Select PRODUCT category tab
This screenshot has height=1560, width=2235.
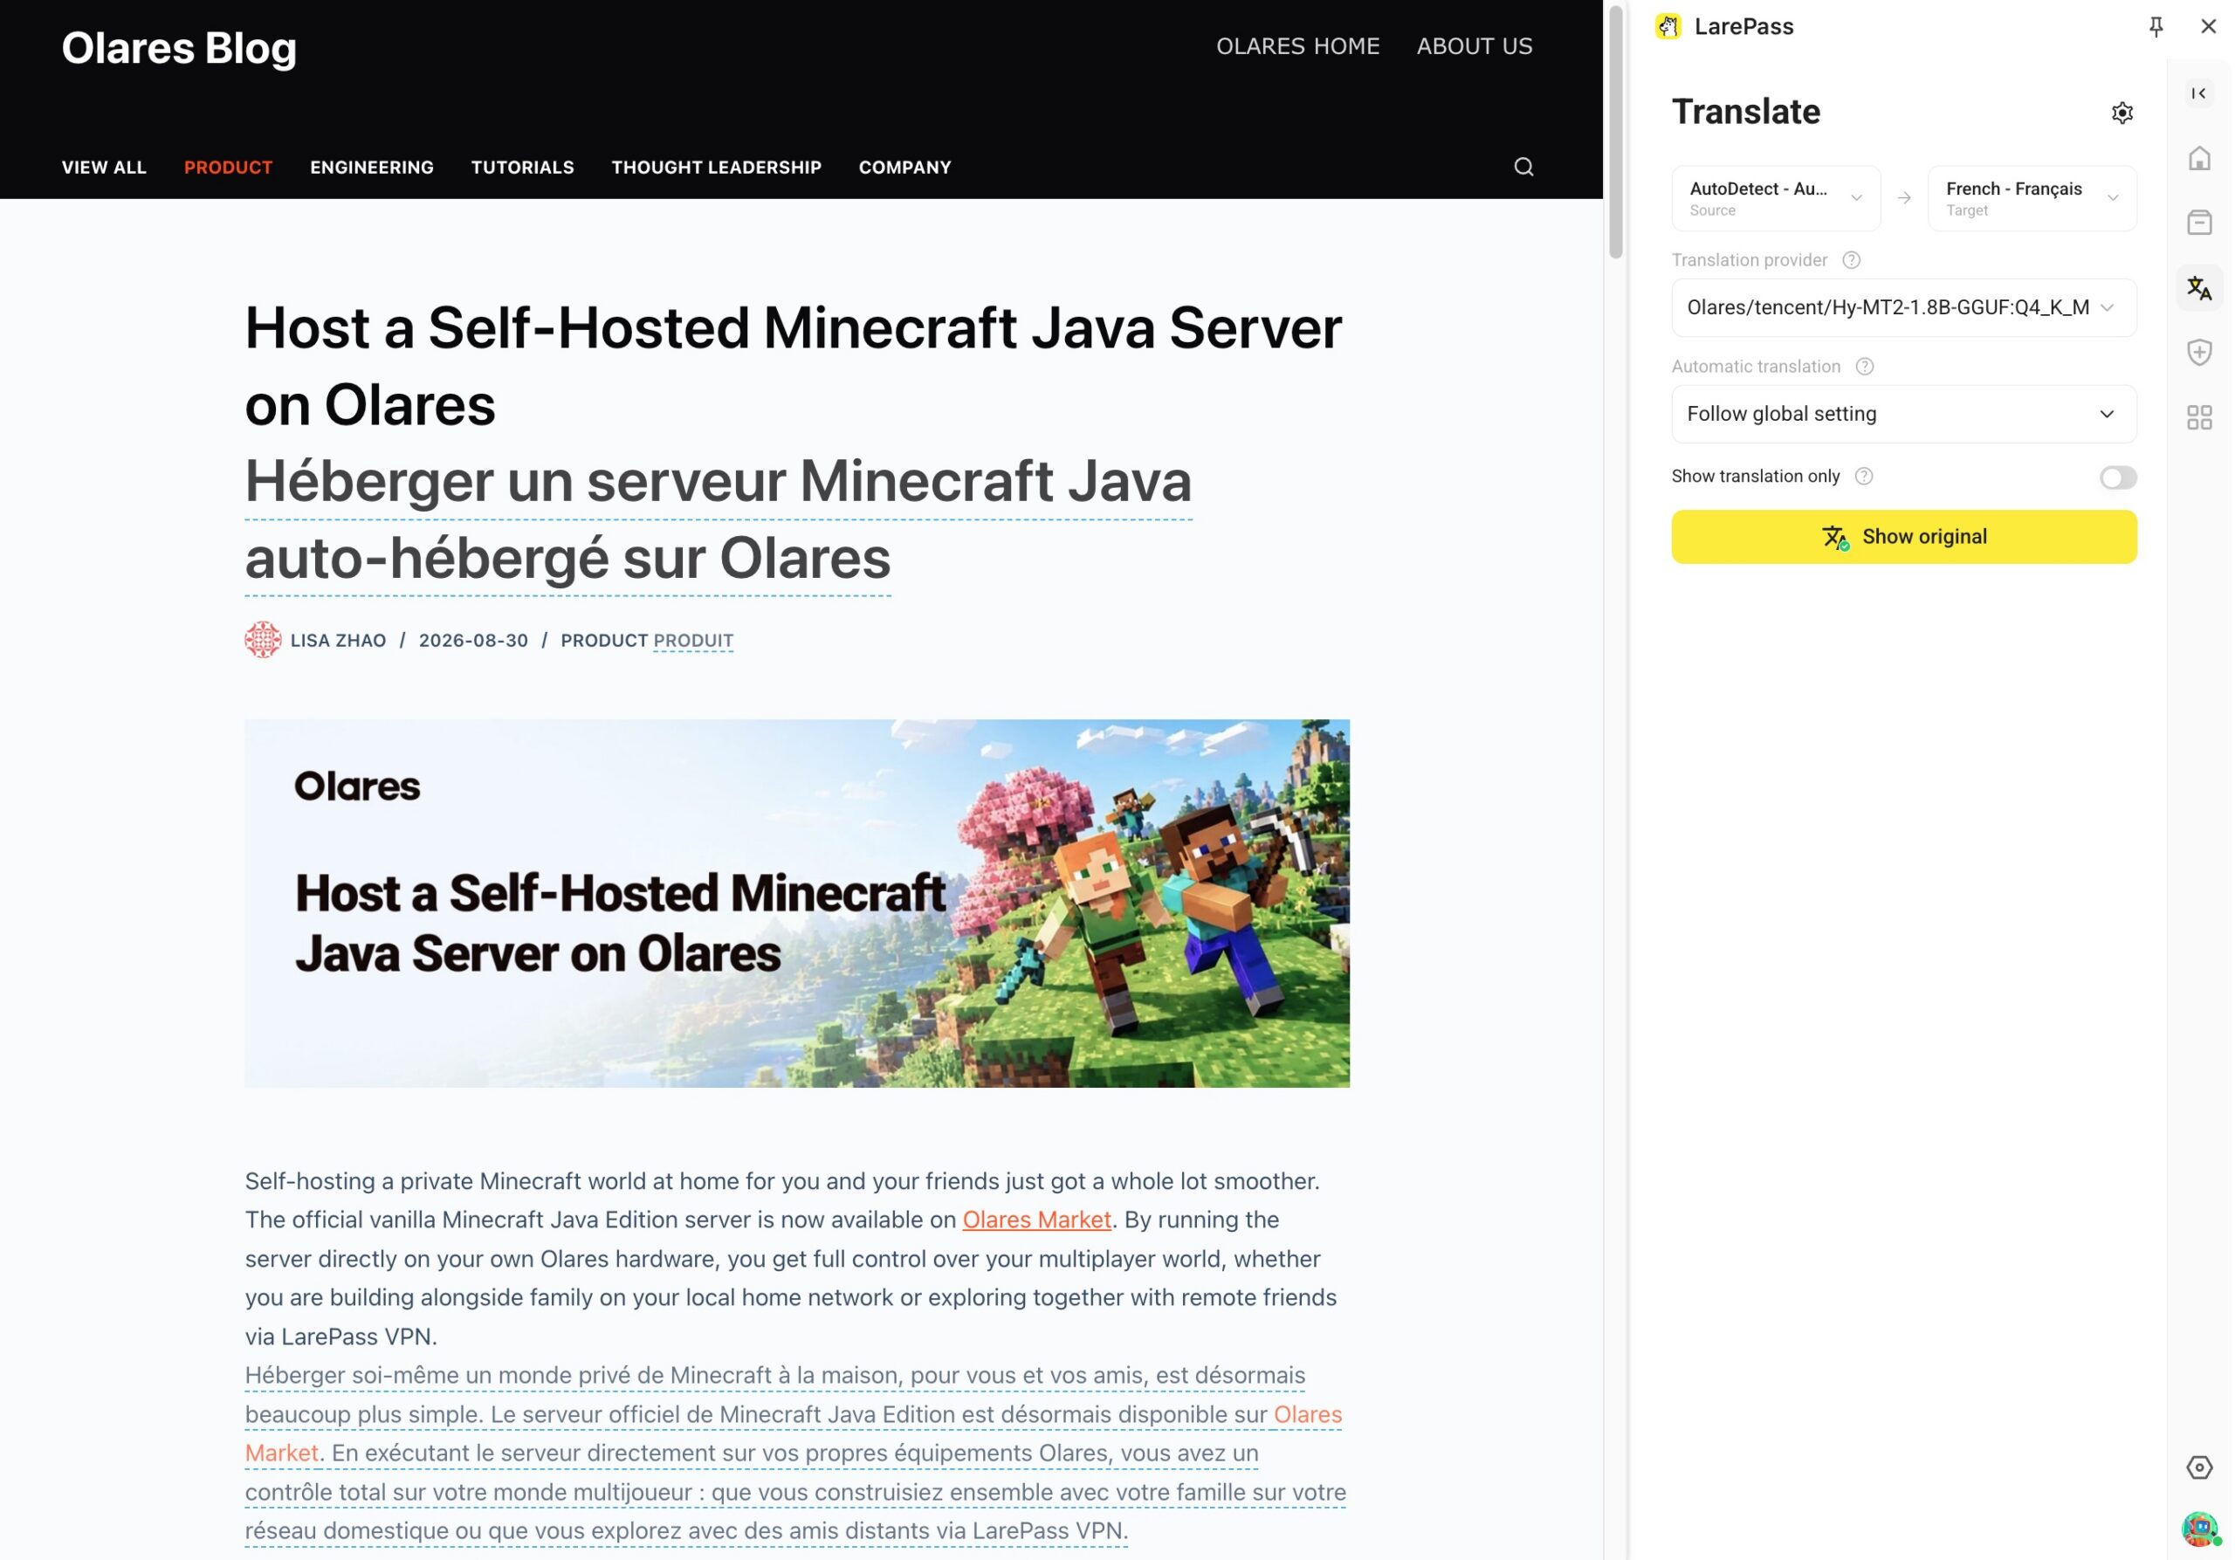pyautogui.click(x=229, y=168)
